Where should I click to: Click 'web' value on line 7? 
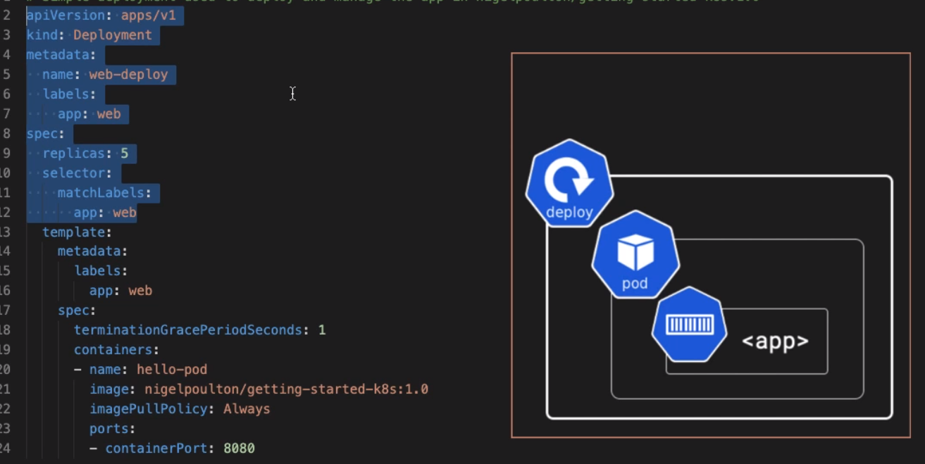108,113
